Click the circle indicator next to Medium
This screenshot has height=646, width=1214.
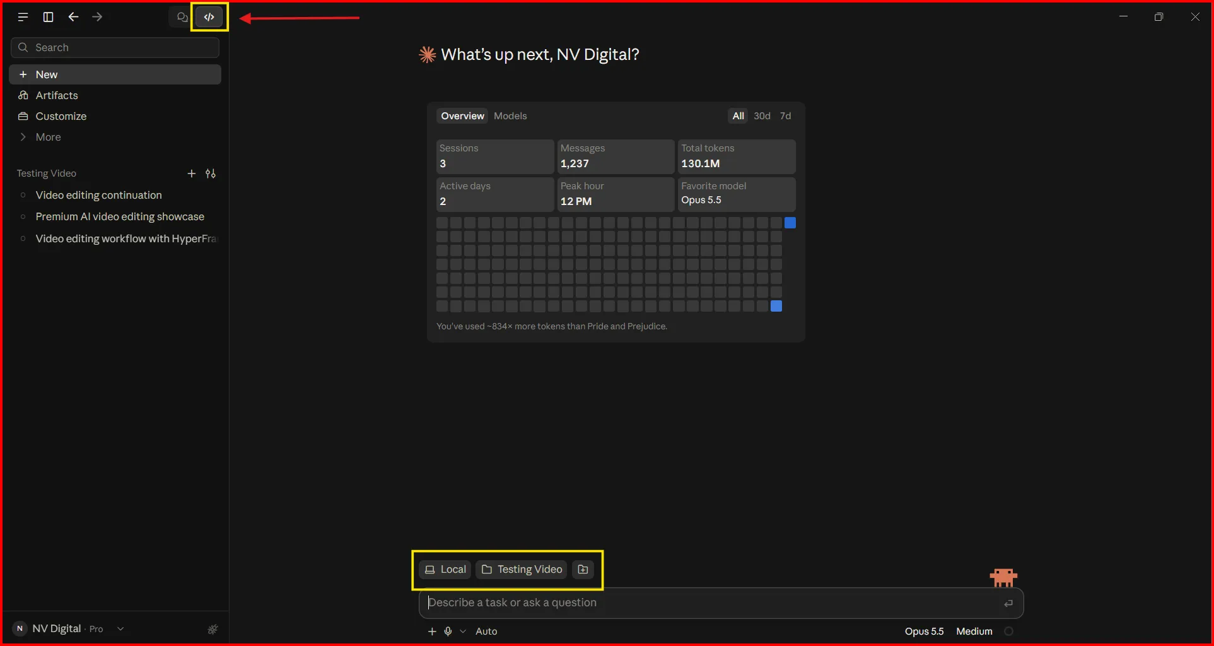(1008, 631)
